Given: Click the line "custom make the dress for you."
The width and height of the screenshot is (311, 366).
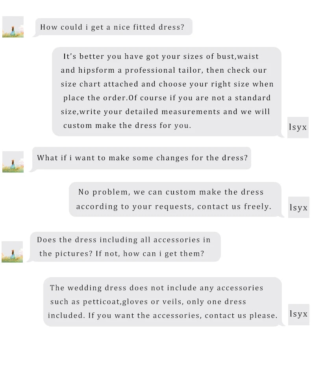Looking at the screenshot, I should click(x=127, y=126).
